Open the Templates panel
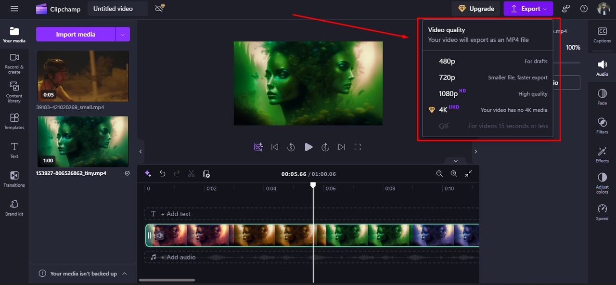616x285 pixels. pos(14,121)
